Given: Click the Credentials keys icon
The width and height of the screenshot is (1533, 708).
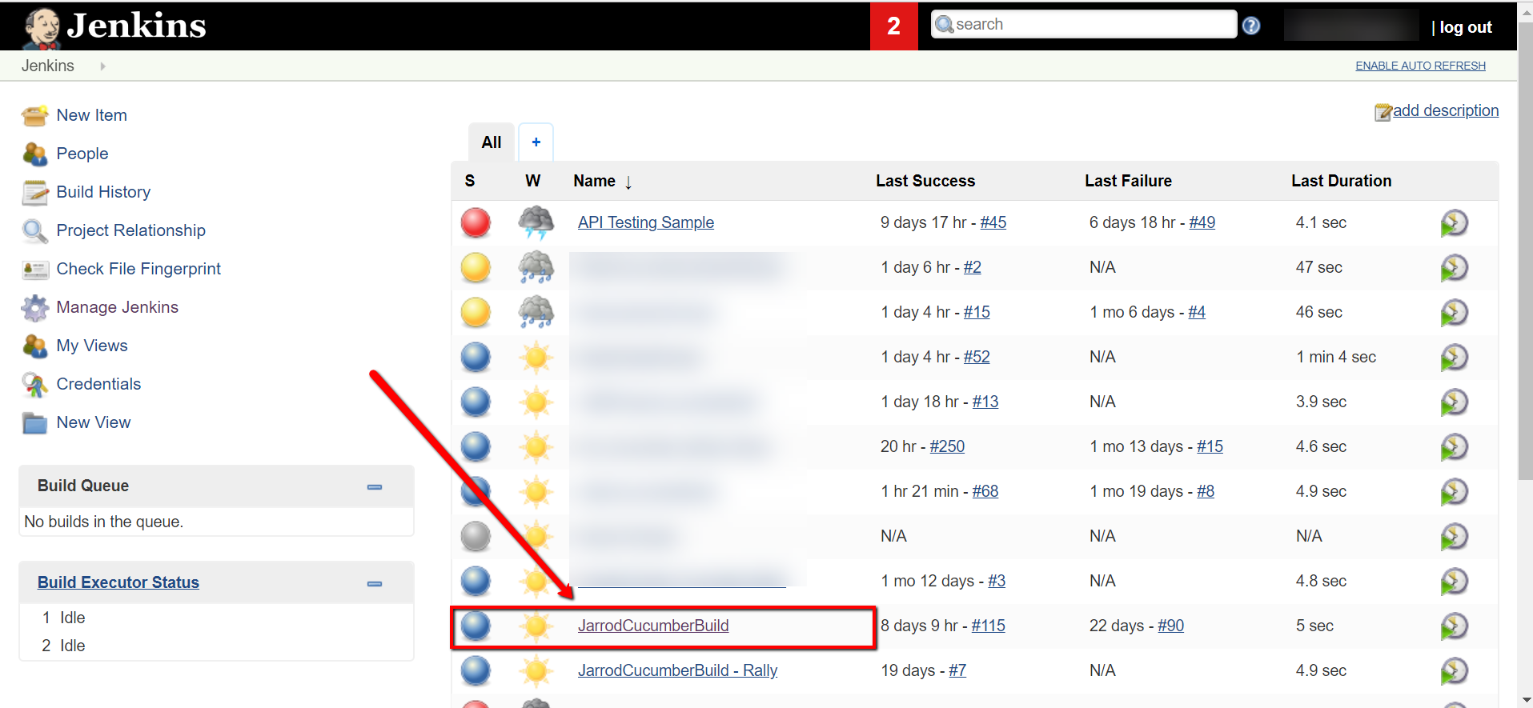Looking at the screenshot, I should point(35,385).
